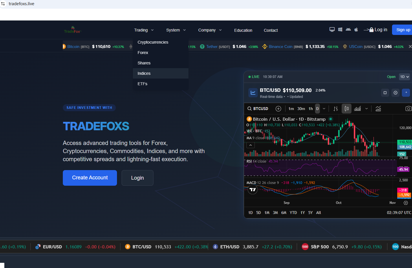This screenshot has width=412, height=268.
Task: Set chart range to 1M
Action: 267,213
